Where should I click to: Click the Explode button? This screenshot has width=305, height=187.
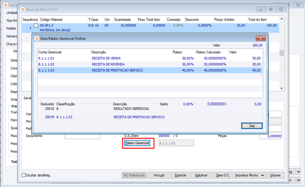click(x=180, y=175)
